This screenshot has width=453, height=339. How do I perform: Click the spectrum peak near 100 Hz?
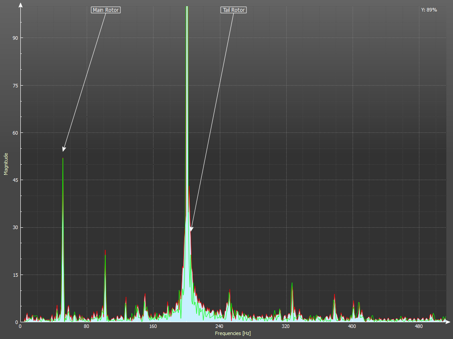105,252
